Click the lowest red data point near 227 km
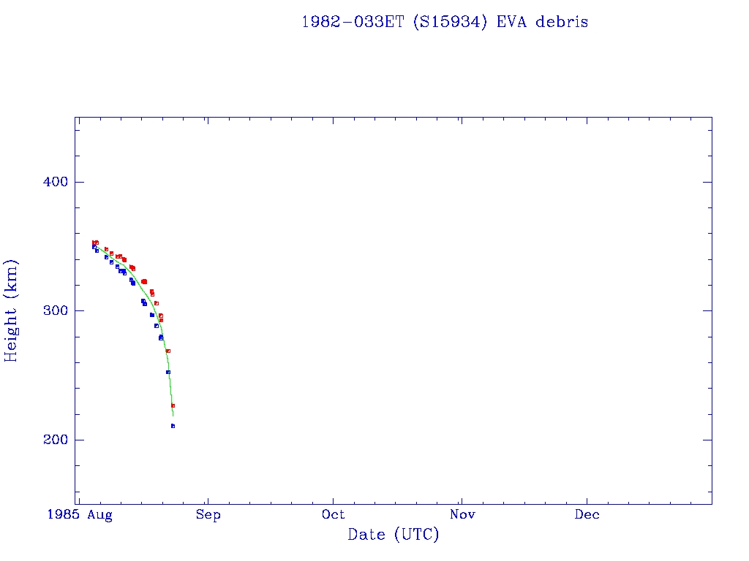The image size is (749, 561). pyautogui.click(x=173, y=405)
